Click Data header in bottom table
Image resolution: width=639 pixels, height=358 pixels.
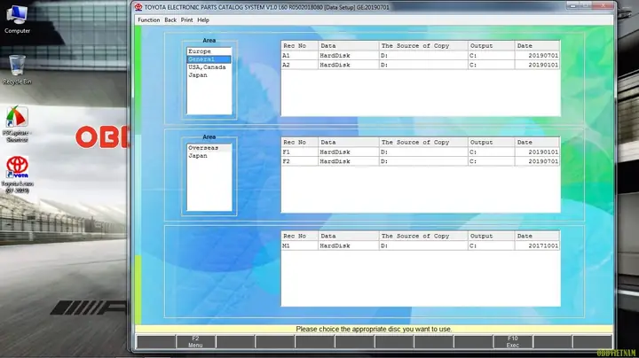tap(349, 236)
